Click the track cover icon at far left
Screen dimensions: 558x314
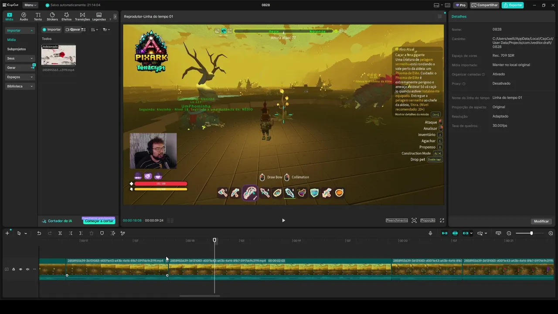tap(7, 269)
